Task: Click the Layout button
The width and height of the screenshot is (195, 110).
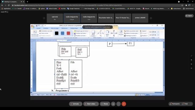Action: [189, 16]
